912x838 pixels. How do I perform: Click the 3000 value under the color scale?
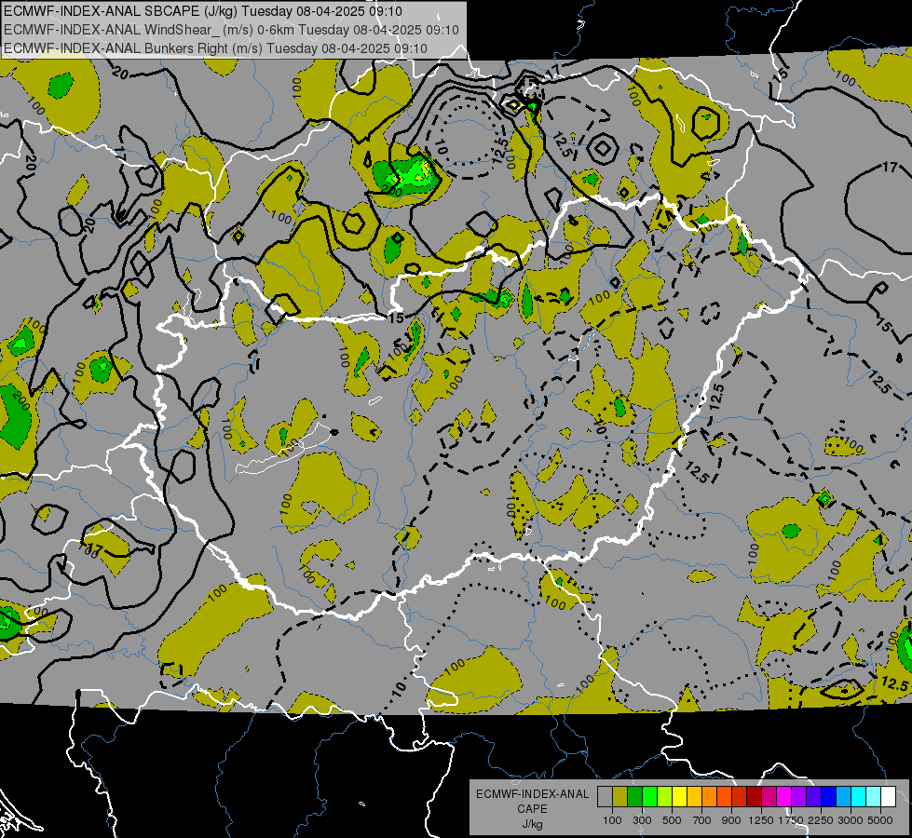[x=851, y=820]
